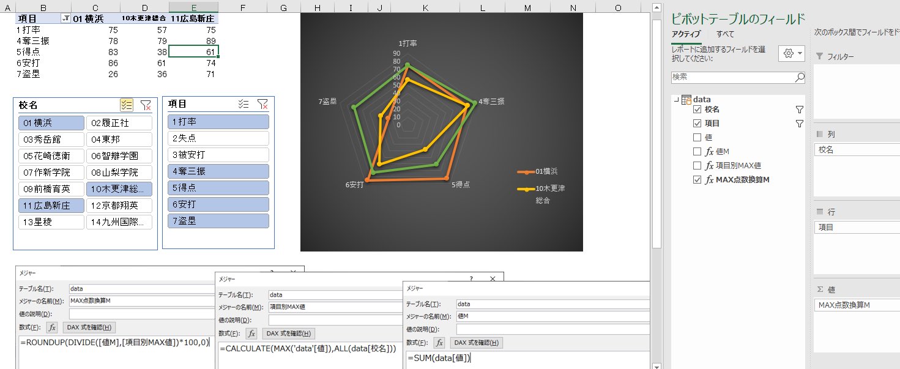Uncheck the MAX点数換算M measure checkbox
Screen dimensions: 900x369
(697, 180)
